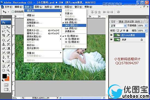Screen dimensions: 150x100
Task: Toggle Quick Mask mode
Action: click(6, 85)
